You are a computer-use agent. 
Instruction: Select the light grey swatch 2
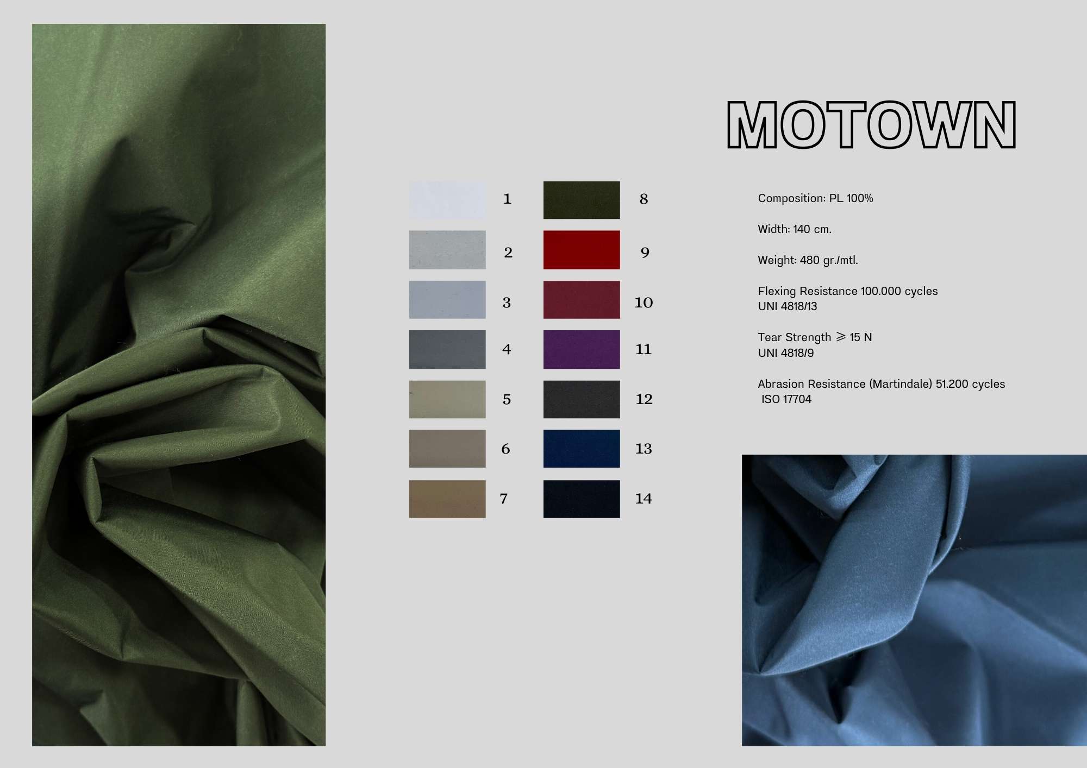coord(447,250)
